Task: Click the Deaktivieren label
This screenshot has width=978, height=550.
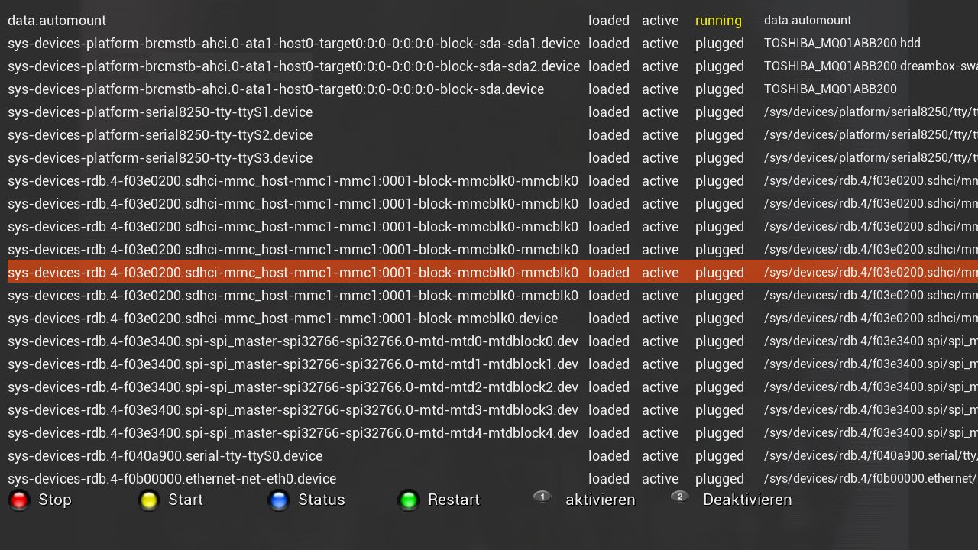Action: click(747, 500)
